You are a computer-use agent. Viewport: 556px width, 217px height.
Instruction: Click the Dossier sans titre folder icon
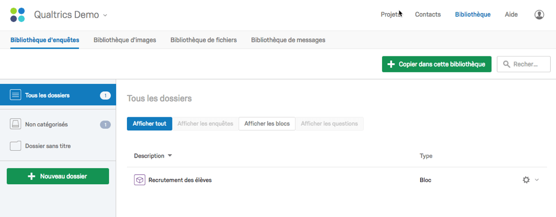coord(16,146)
